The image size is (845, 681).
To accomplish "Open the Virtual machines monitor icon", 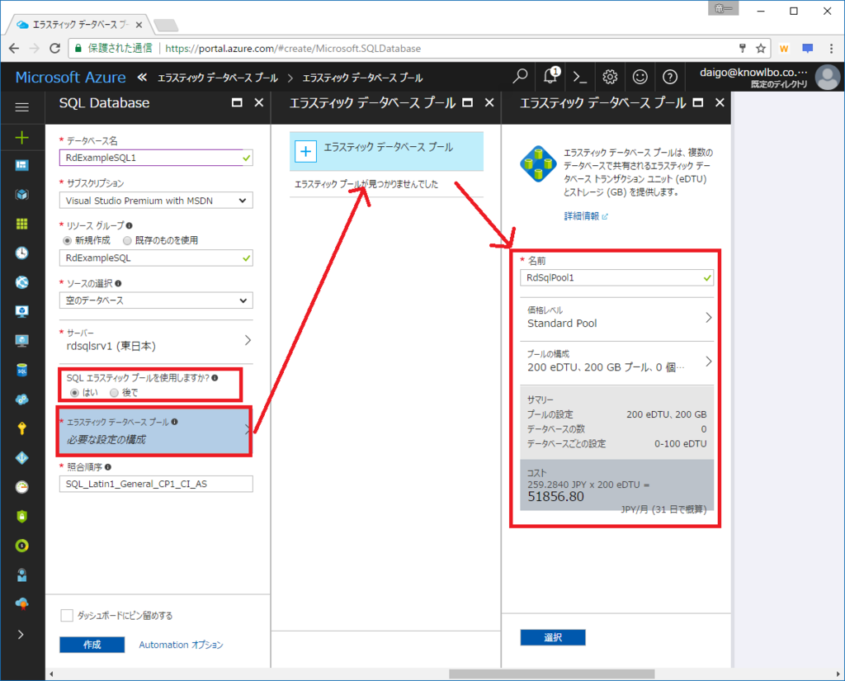I will coord(22,311).
